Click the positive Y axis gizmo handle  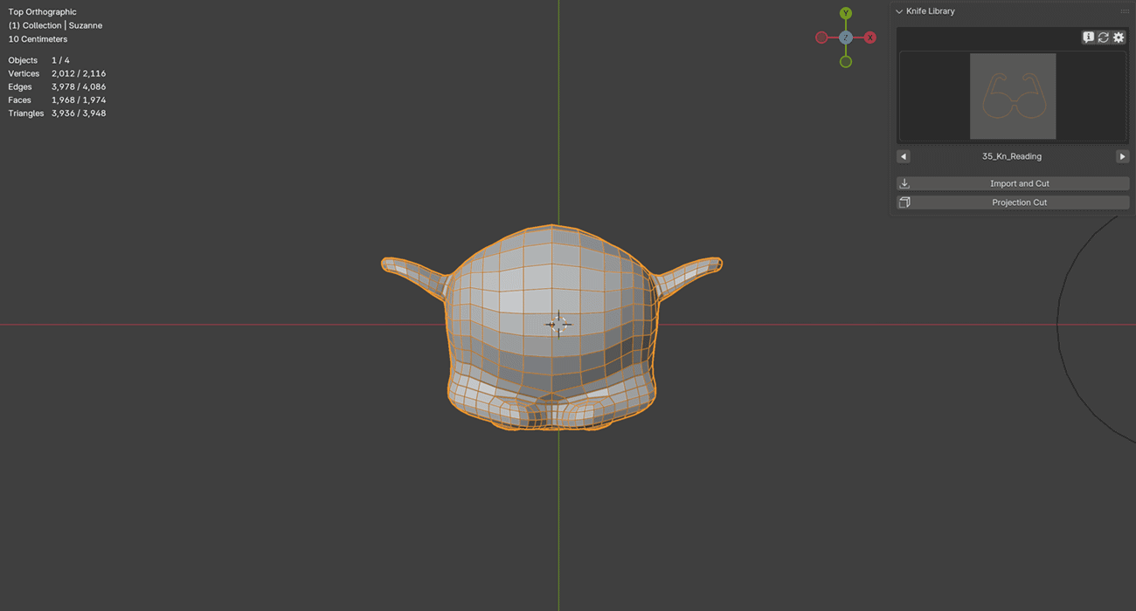tap(846, 13)
